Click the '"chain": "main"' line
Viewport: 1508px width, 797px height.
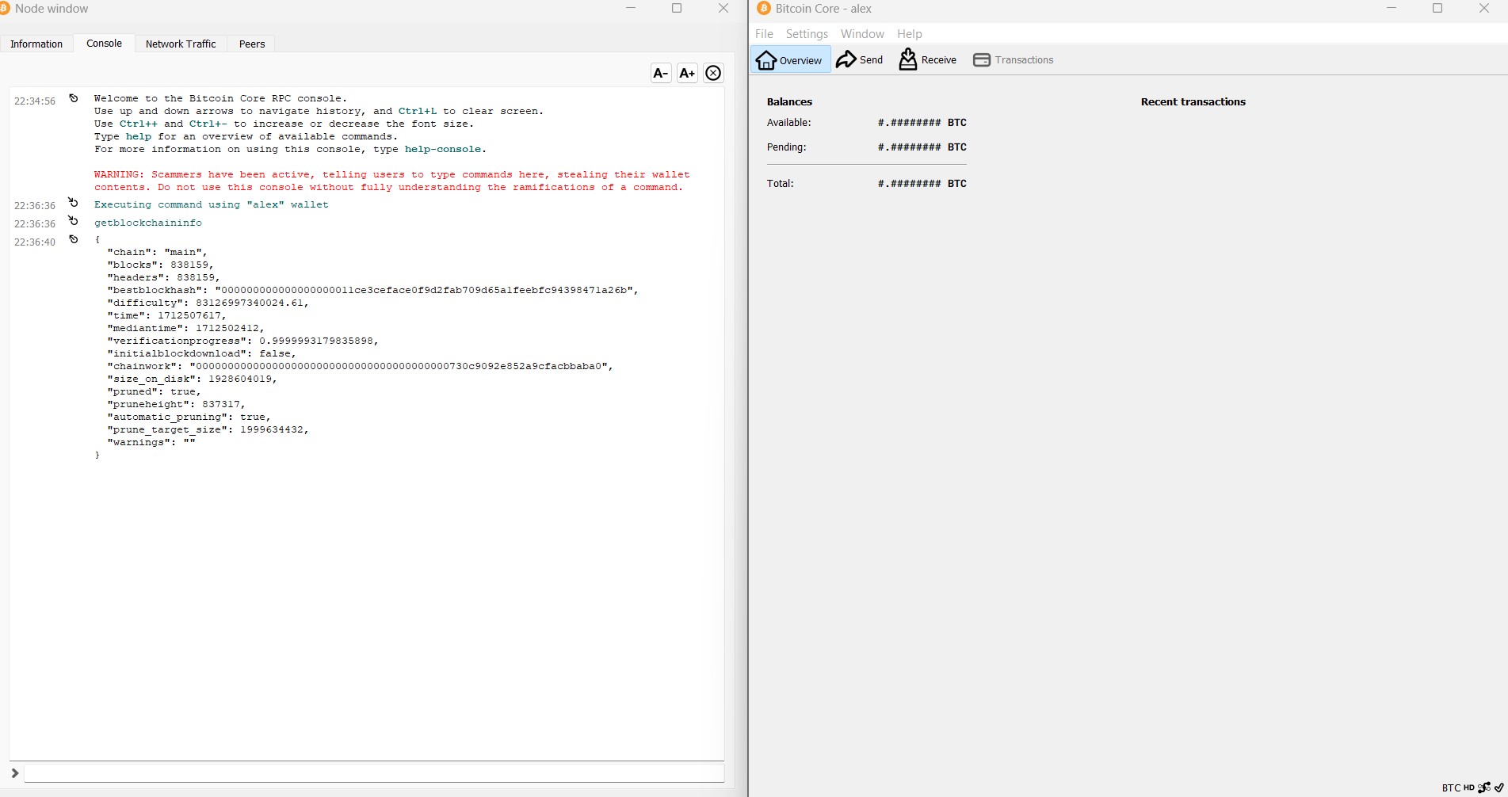(158, 252)
